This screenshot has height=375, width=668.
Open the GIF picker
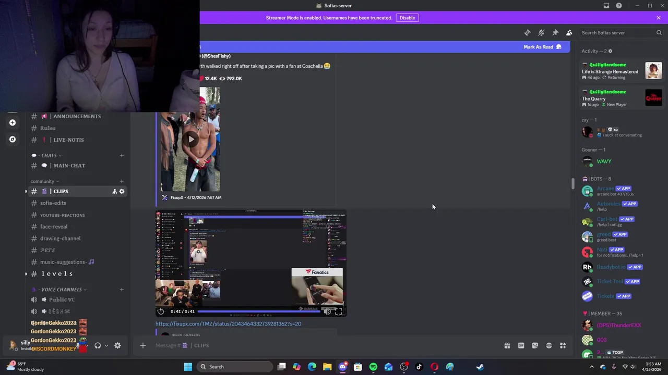(x=521, y=345)
